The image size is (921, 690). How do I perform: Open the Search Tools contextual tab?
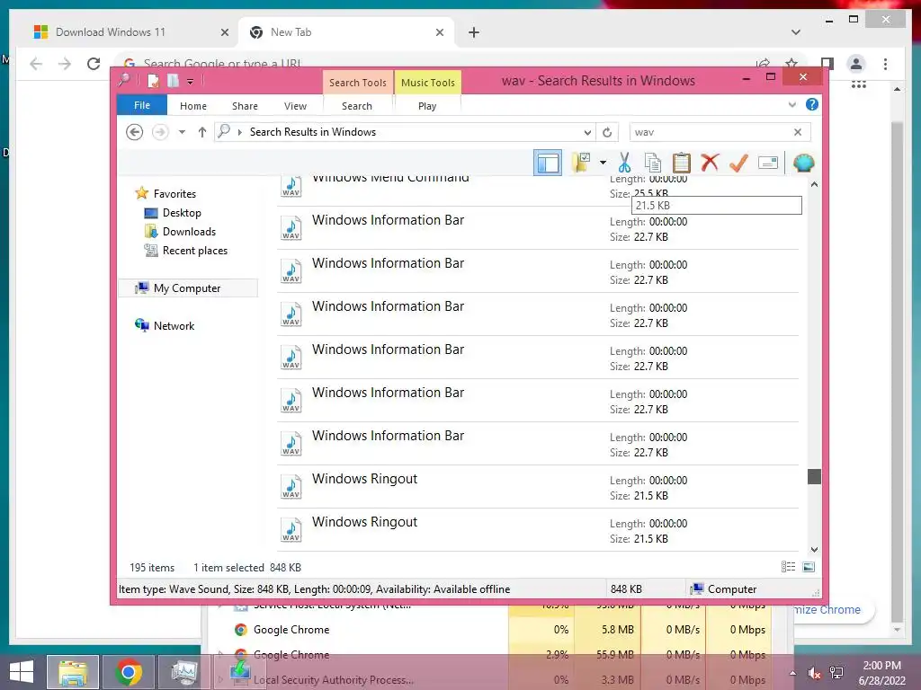click(358, 83)
